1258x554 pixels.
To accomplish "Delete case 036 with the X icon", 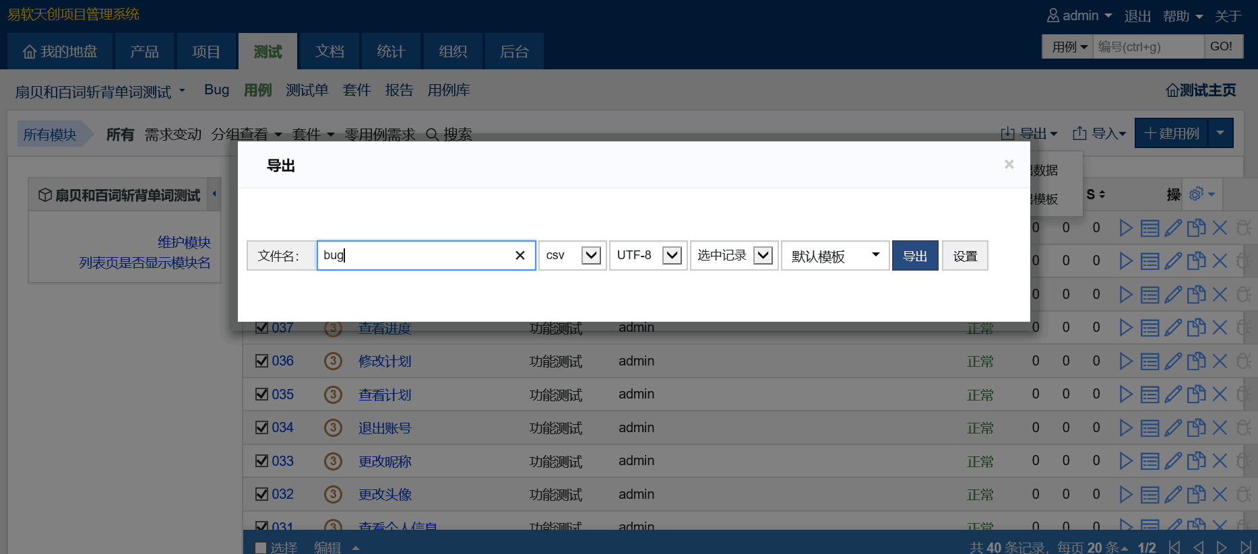I will [1220, 361].
